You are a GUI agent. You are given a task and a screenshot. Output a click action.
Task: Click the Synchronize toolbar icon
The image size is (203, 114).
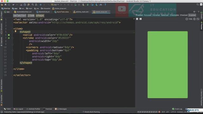click(x=9, y=5)
